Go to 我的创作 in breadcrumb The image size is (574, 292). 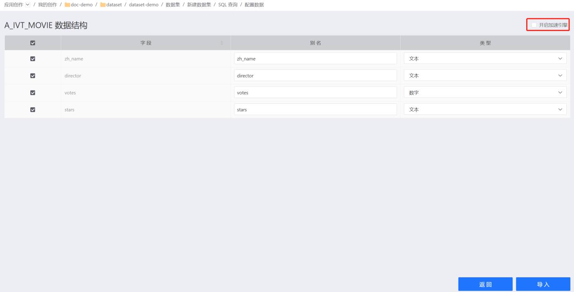click(47, 5)
